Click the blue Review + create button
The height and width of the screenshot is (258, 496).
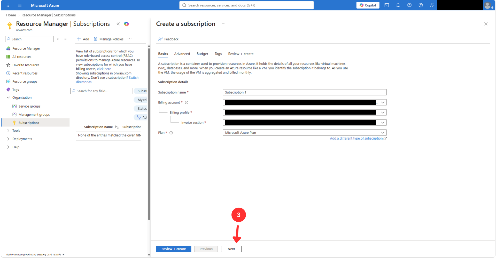click(x=174, y=249)
